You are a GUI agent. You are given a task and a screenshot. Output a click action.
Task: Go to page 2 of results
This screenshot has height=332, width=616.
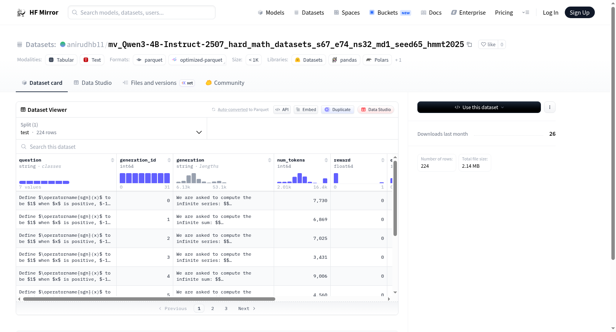[x=213, y=308]
